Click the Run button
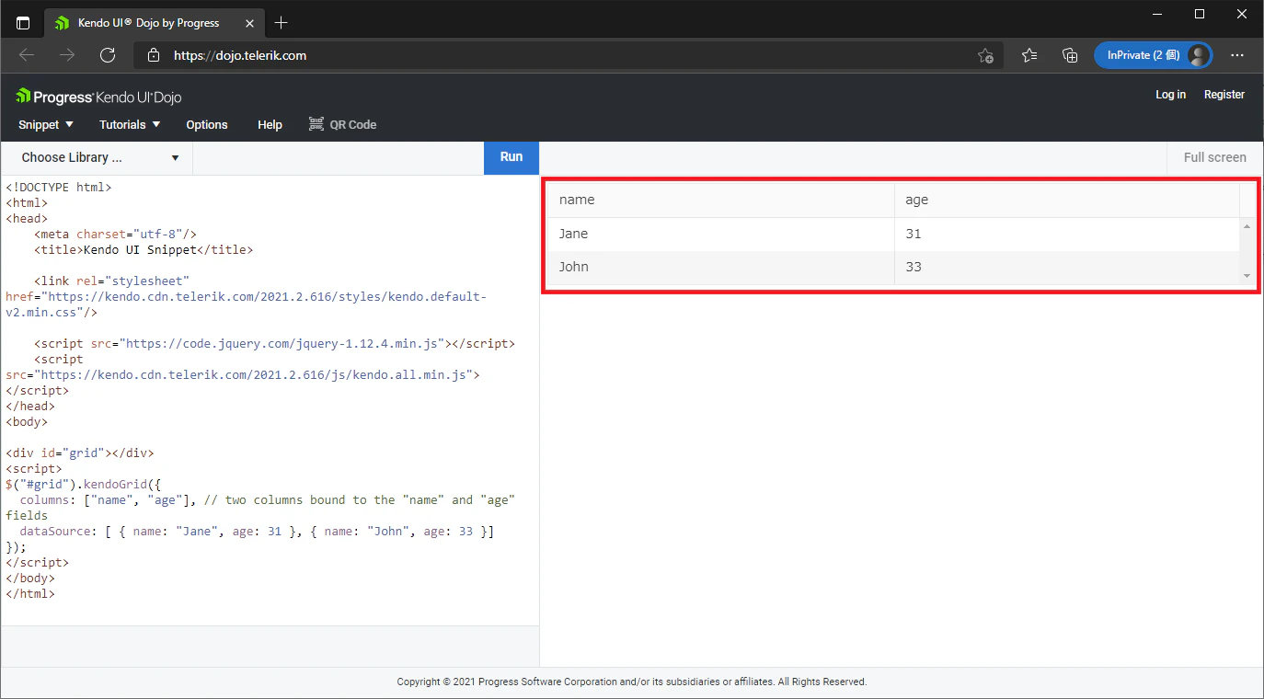The height and width of the screenshot is (699, 1264). 511,157
